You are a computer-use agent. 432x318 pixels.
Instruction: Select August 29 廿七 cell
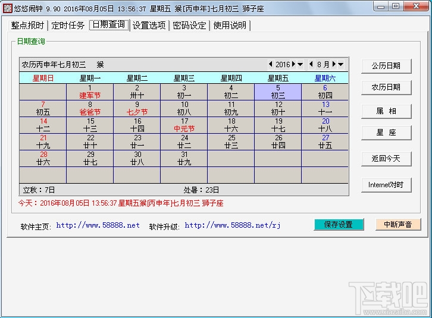pyautogui.click(x=90, y=159)
